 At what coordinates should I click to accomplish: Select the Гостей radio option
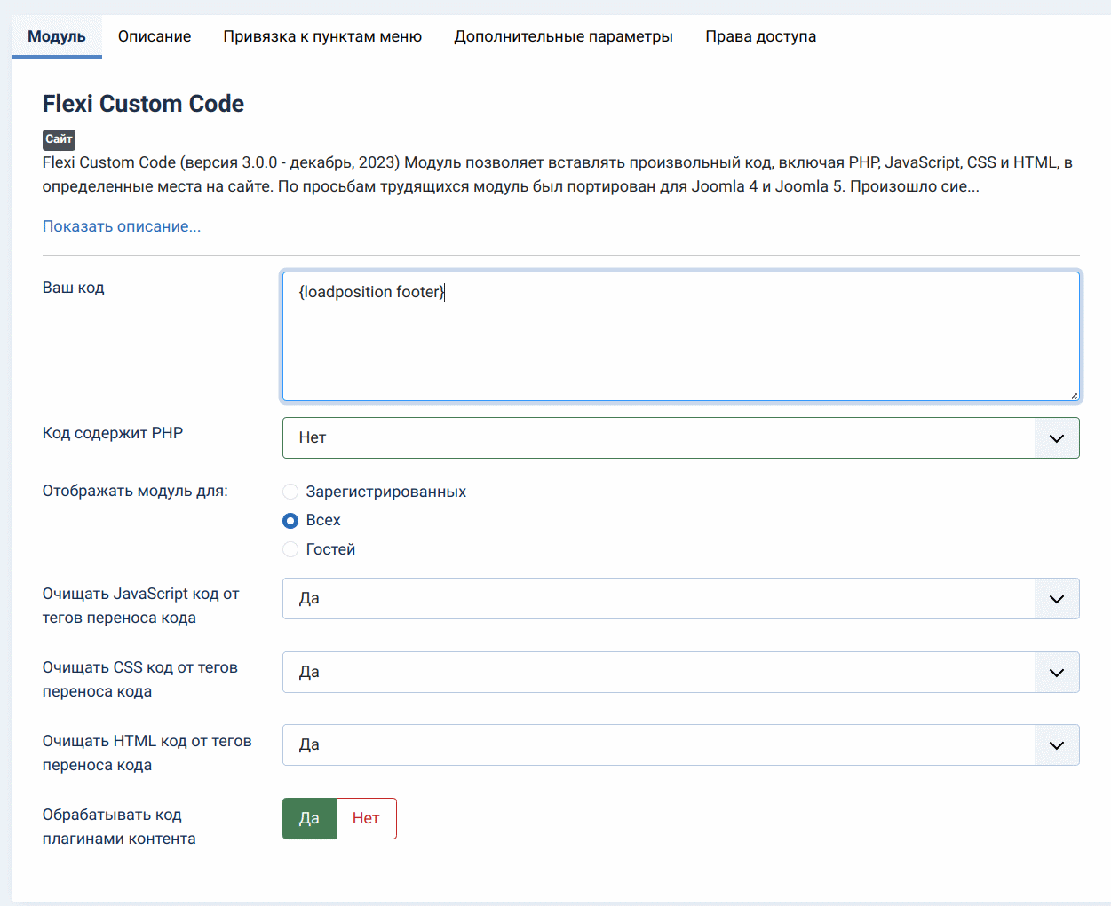290,549
